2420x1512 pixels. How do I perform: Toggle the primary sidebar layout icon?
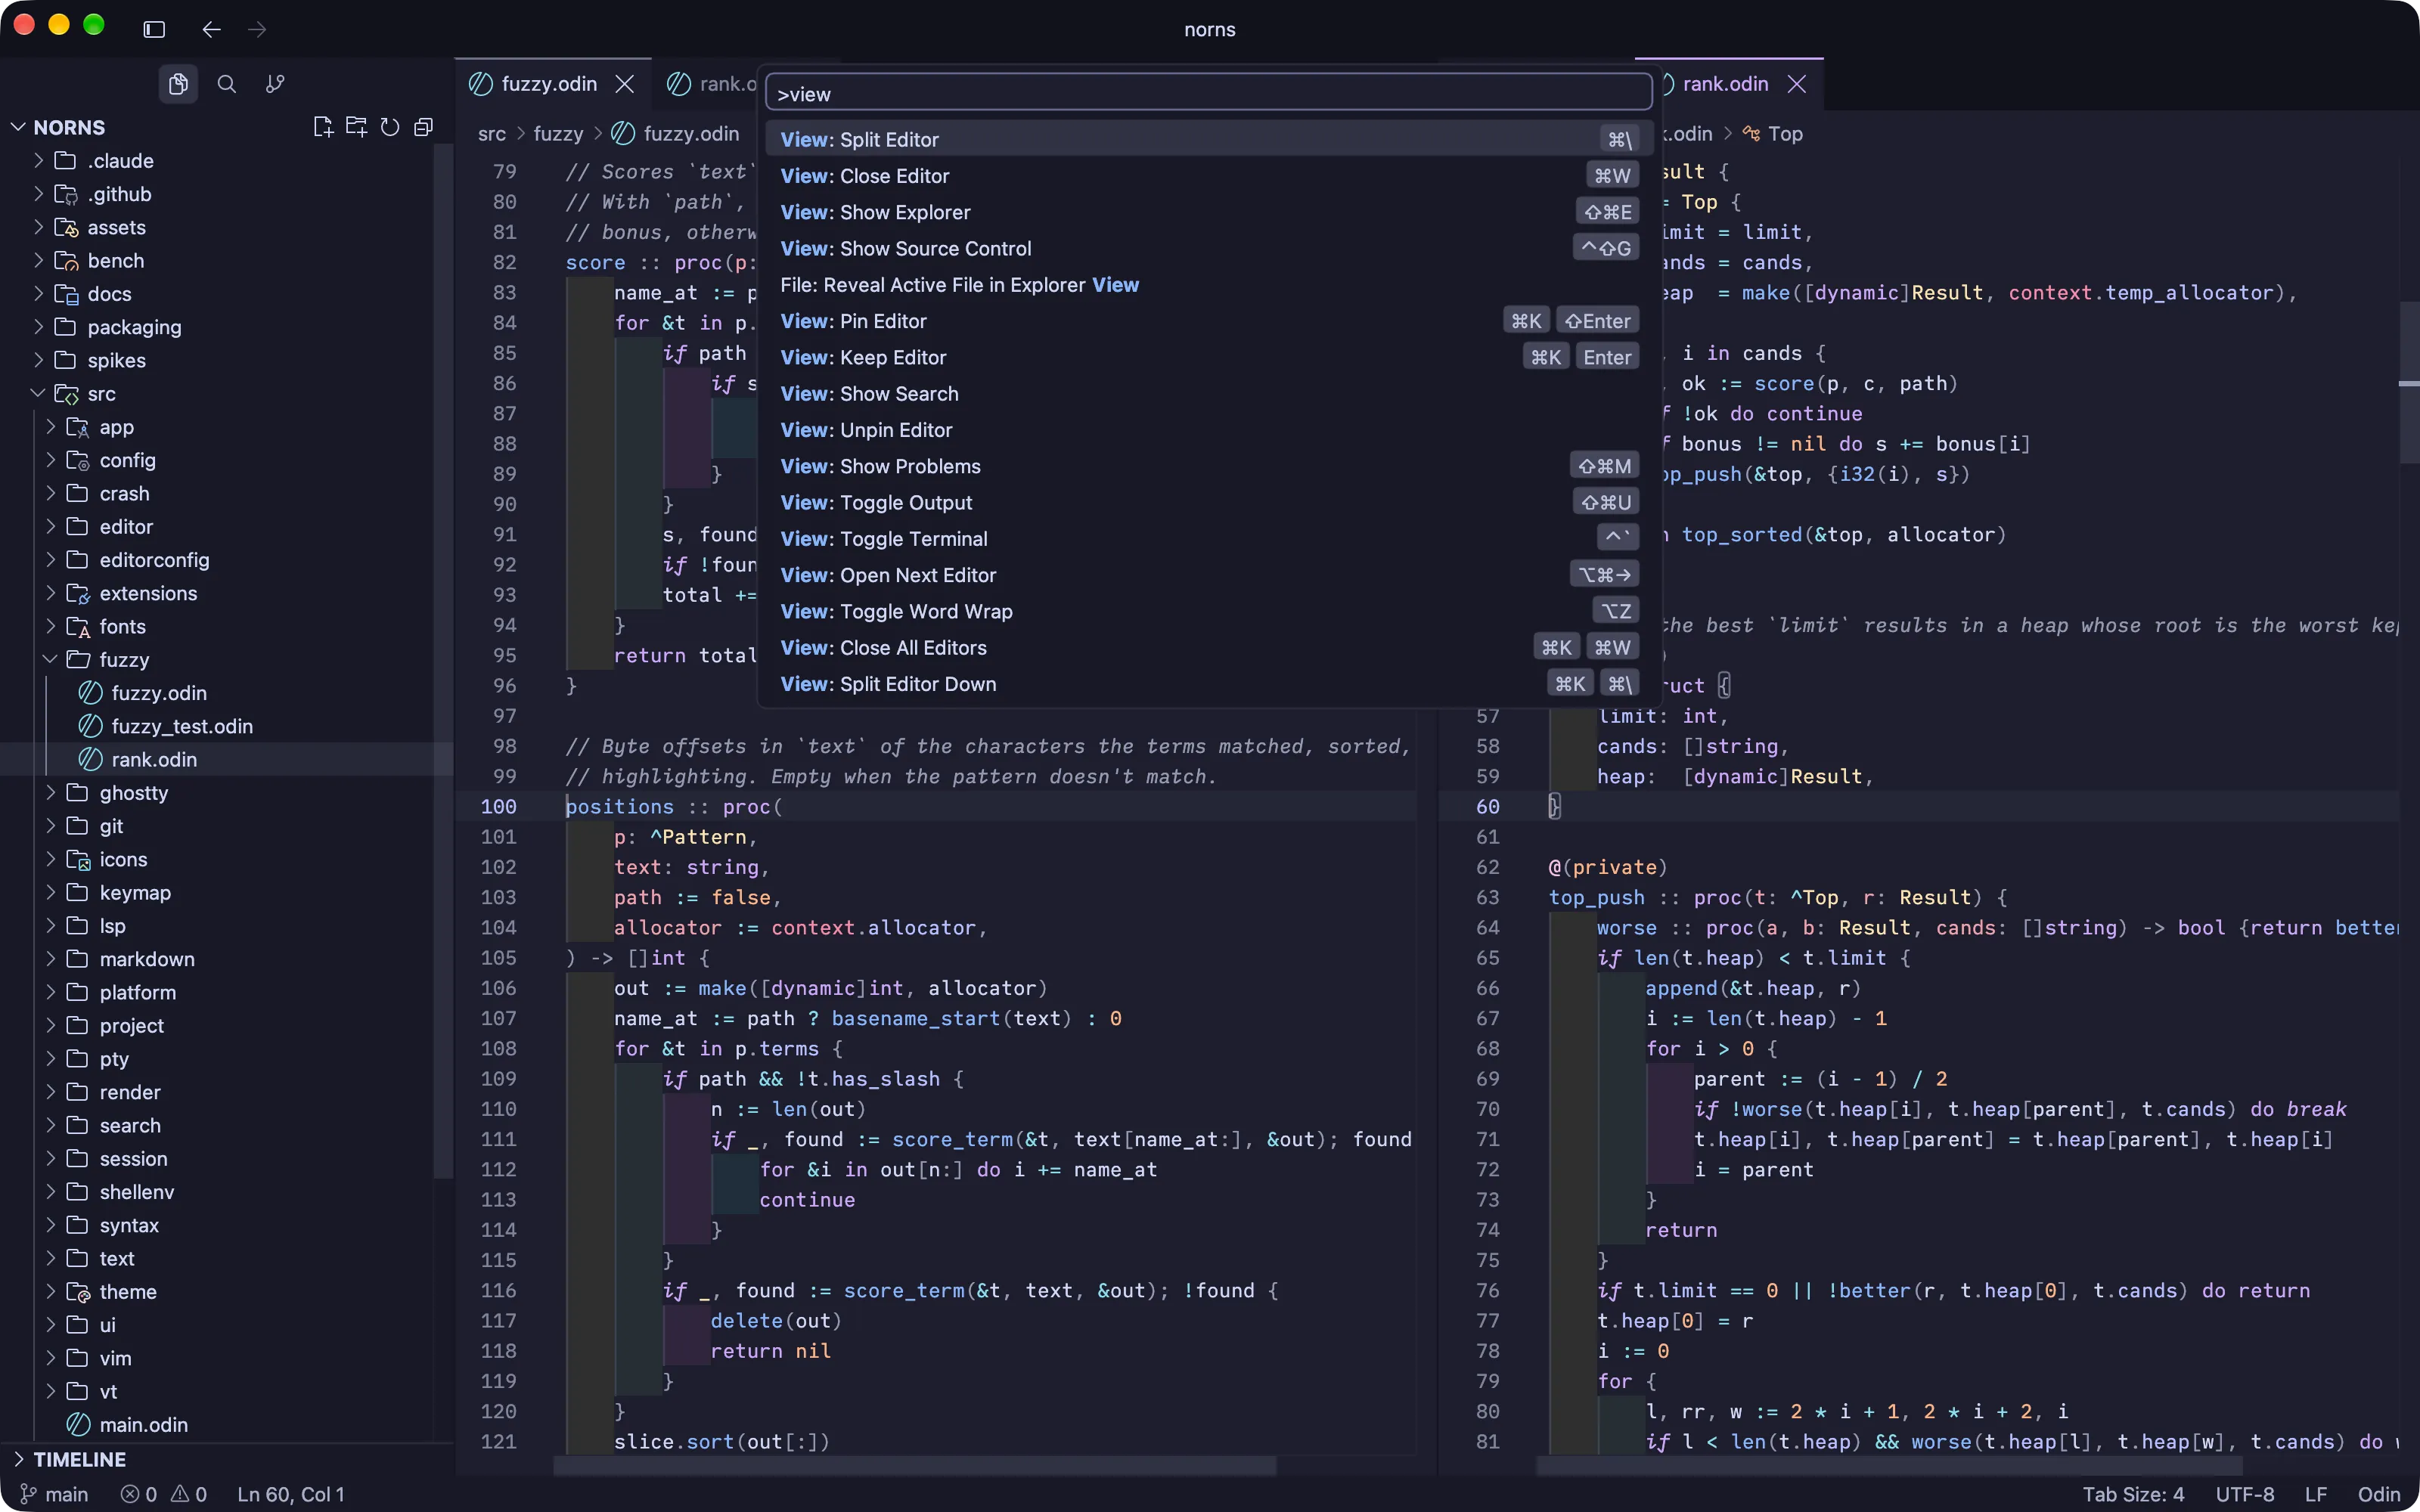tap(154, 29)
